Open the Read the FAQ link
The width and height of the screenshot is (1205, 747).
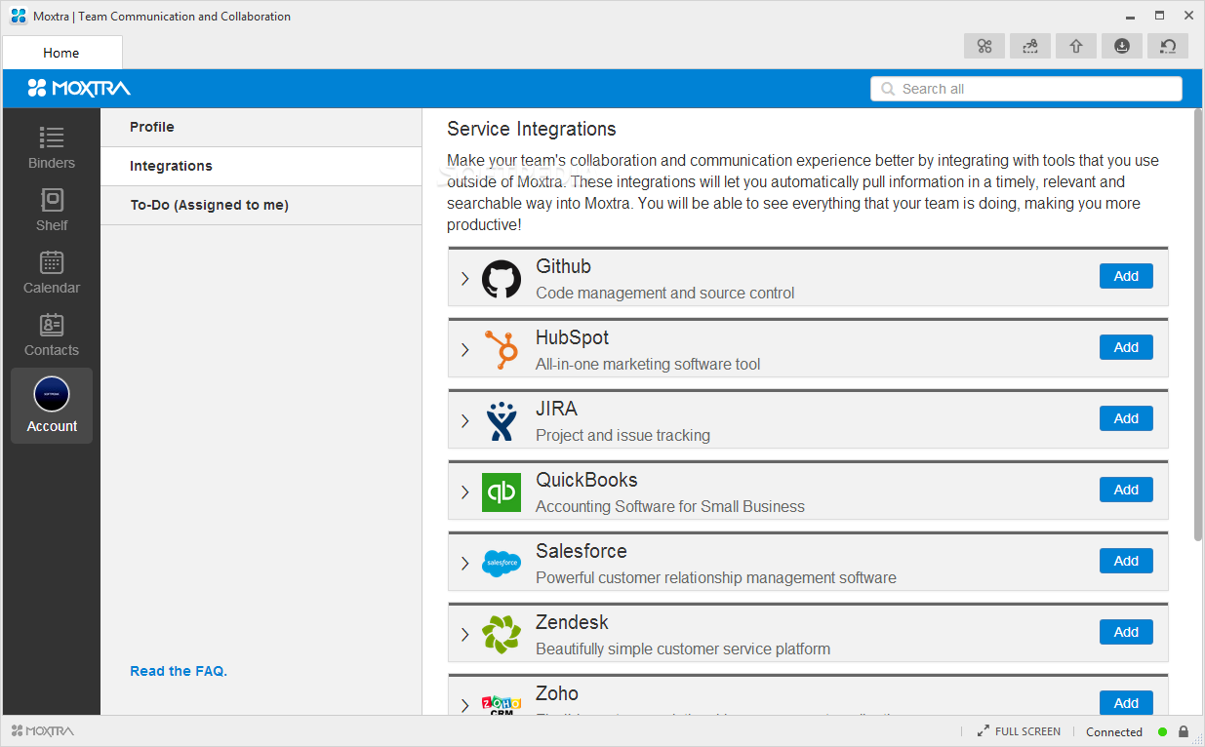click(179, 671)
